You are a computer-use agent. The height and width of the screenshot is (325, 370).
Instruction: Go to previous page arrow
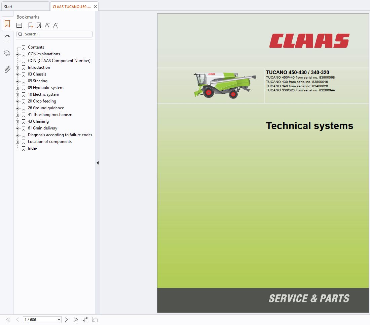tap(18, 320)
